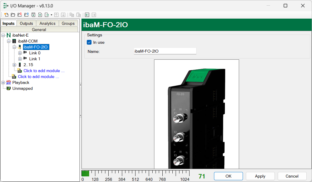312x182 pixels.
Task: Close the I/O Manager window
Action: pos(303,6)
